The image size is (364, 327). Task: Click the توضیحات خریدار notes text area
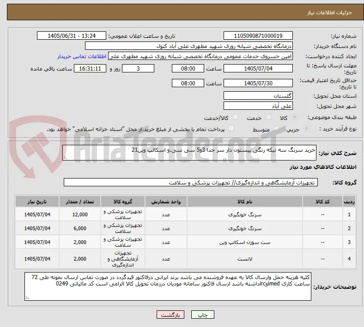[x=168, y=286]
